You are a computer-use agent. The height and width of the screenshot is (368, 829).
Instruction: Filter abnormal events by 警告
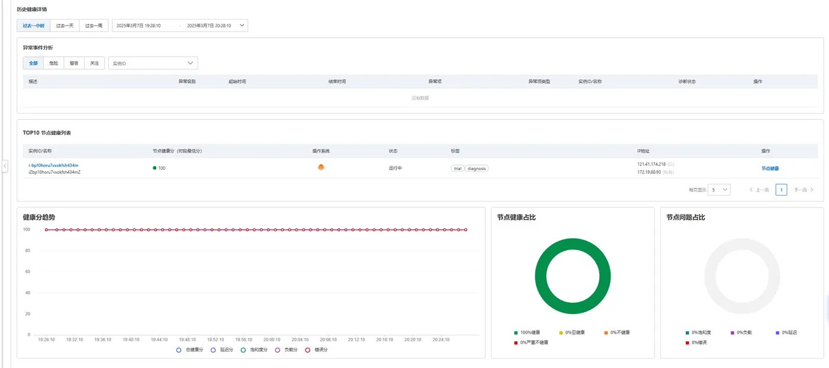coord(74,63)
